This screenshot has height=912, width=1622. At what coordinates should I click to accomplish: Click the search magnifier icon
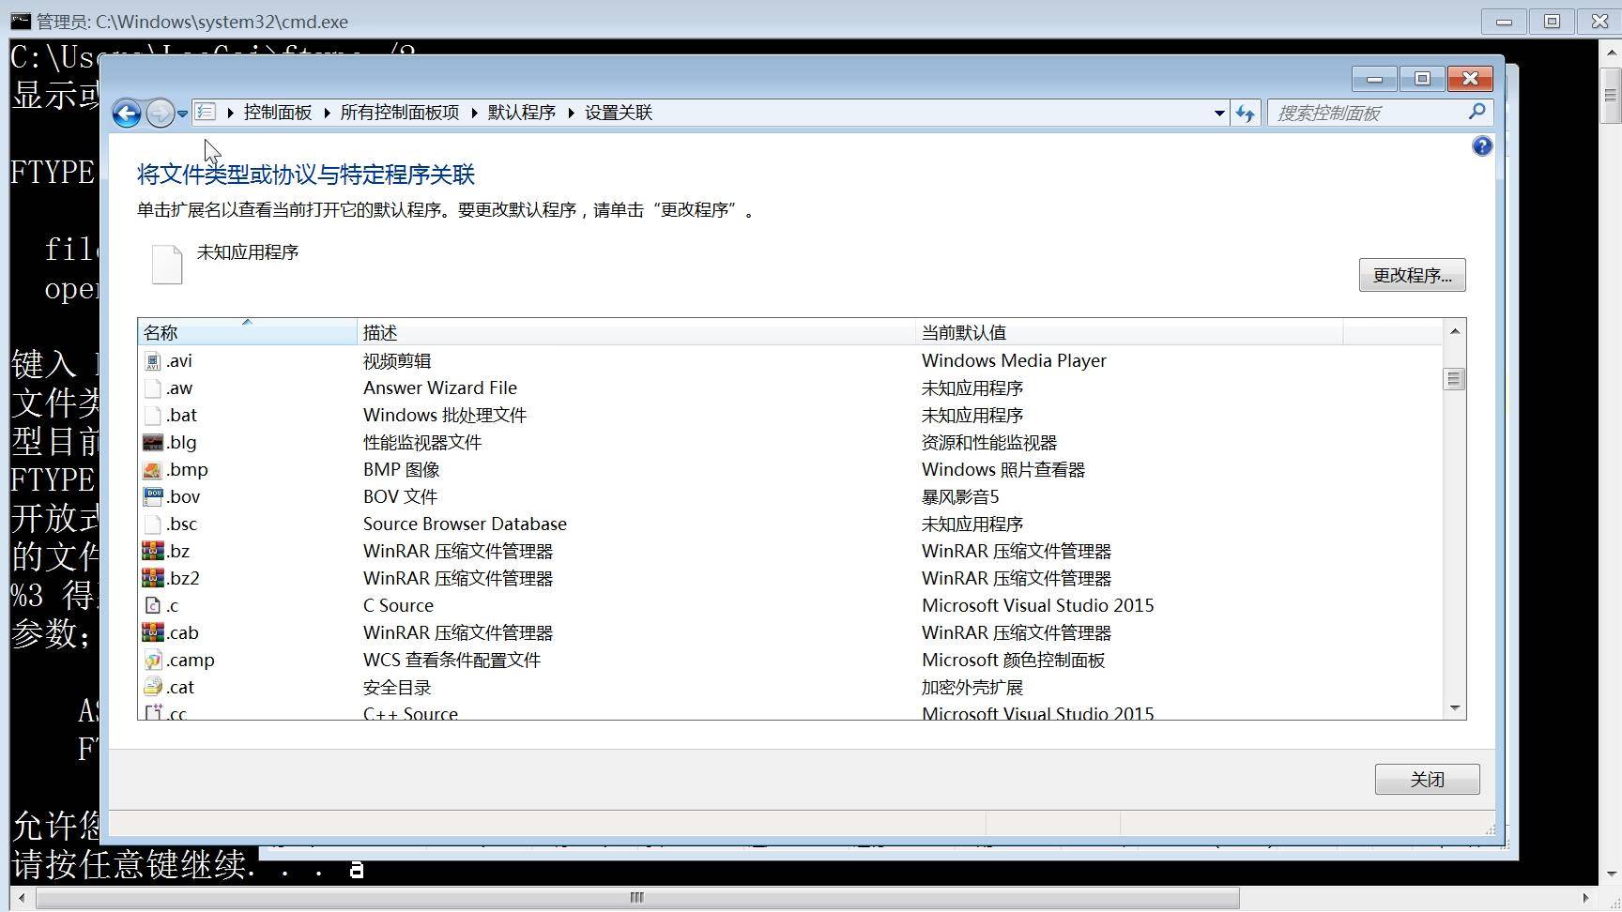(1477, 113)
